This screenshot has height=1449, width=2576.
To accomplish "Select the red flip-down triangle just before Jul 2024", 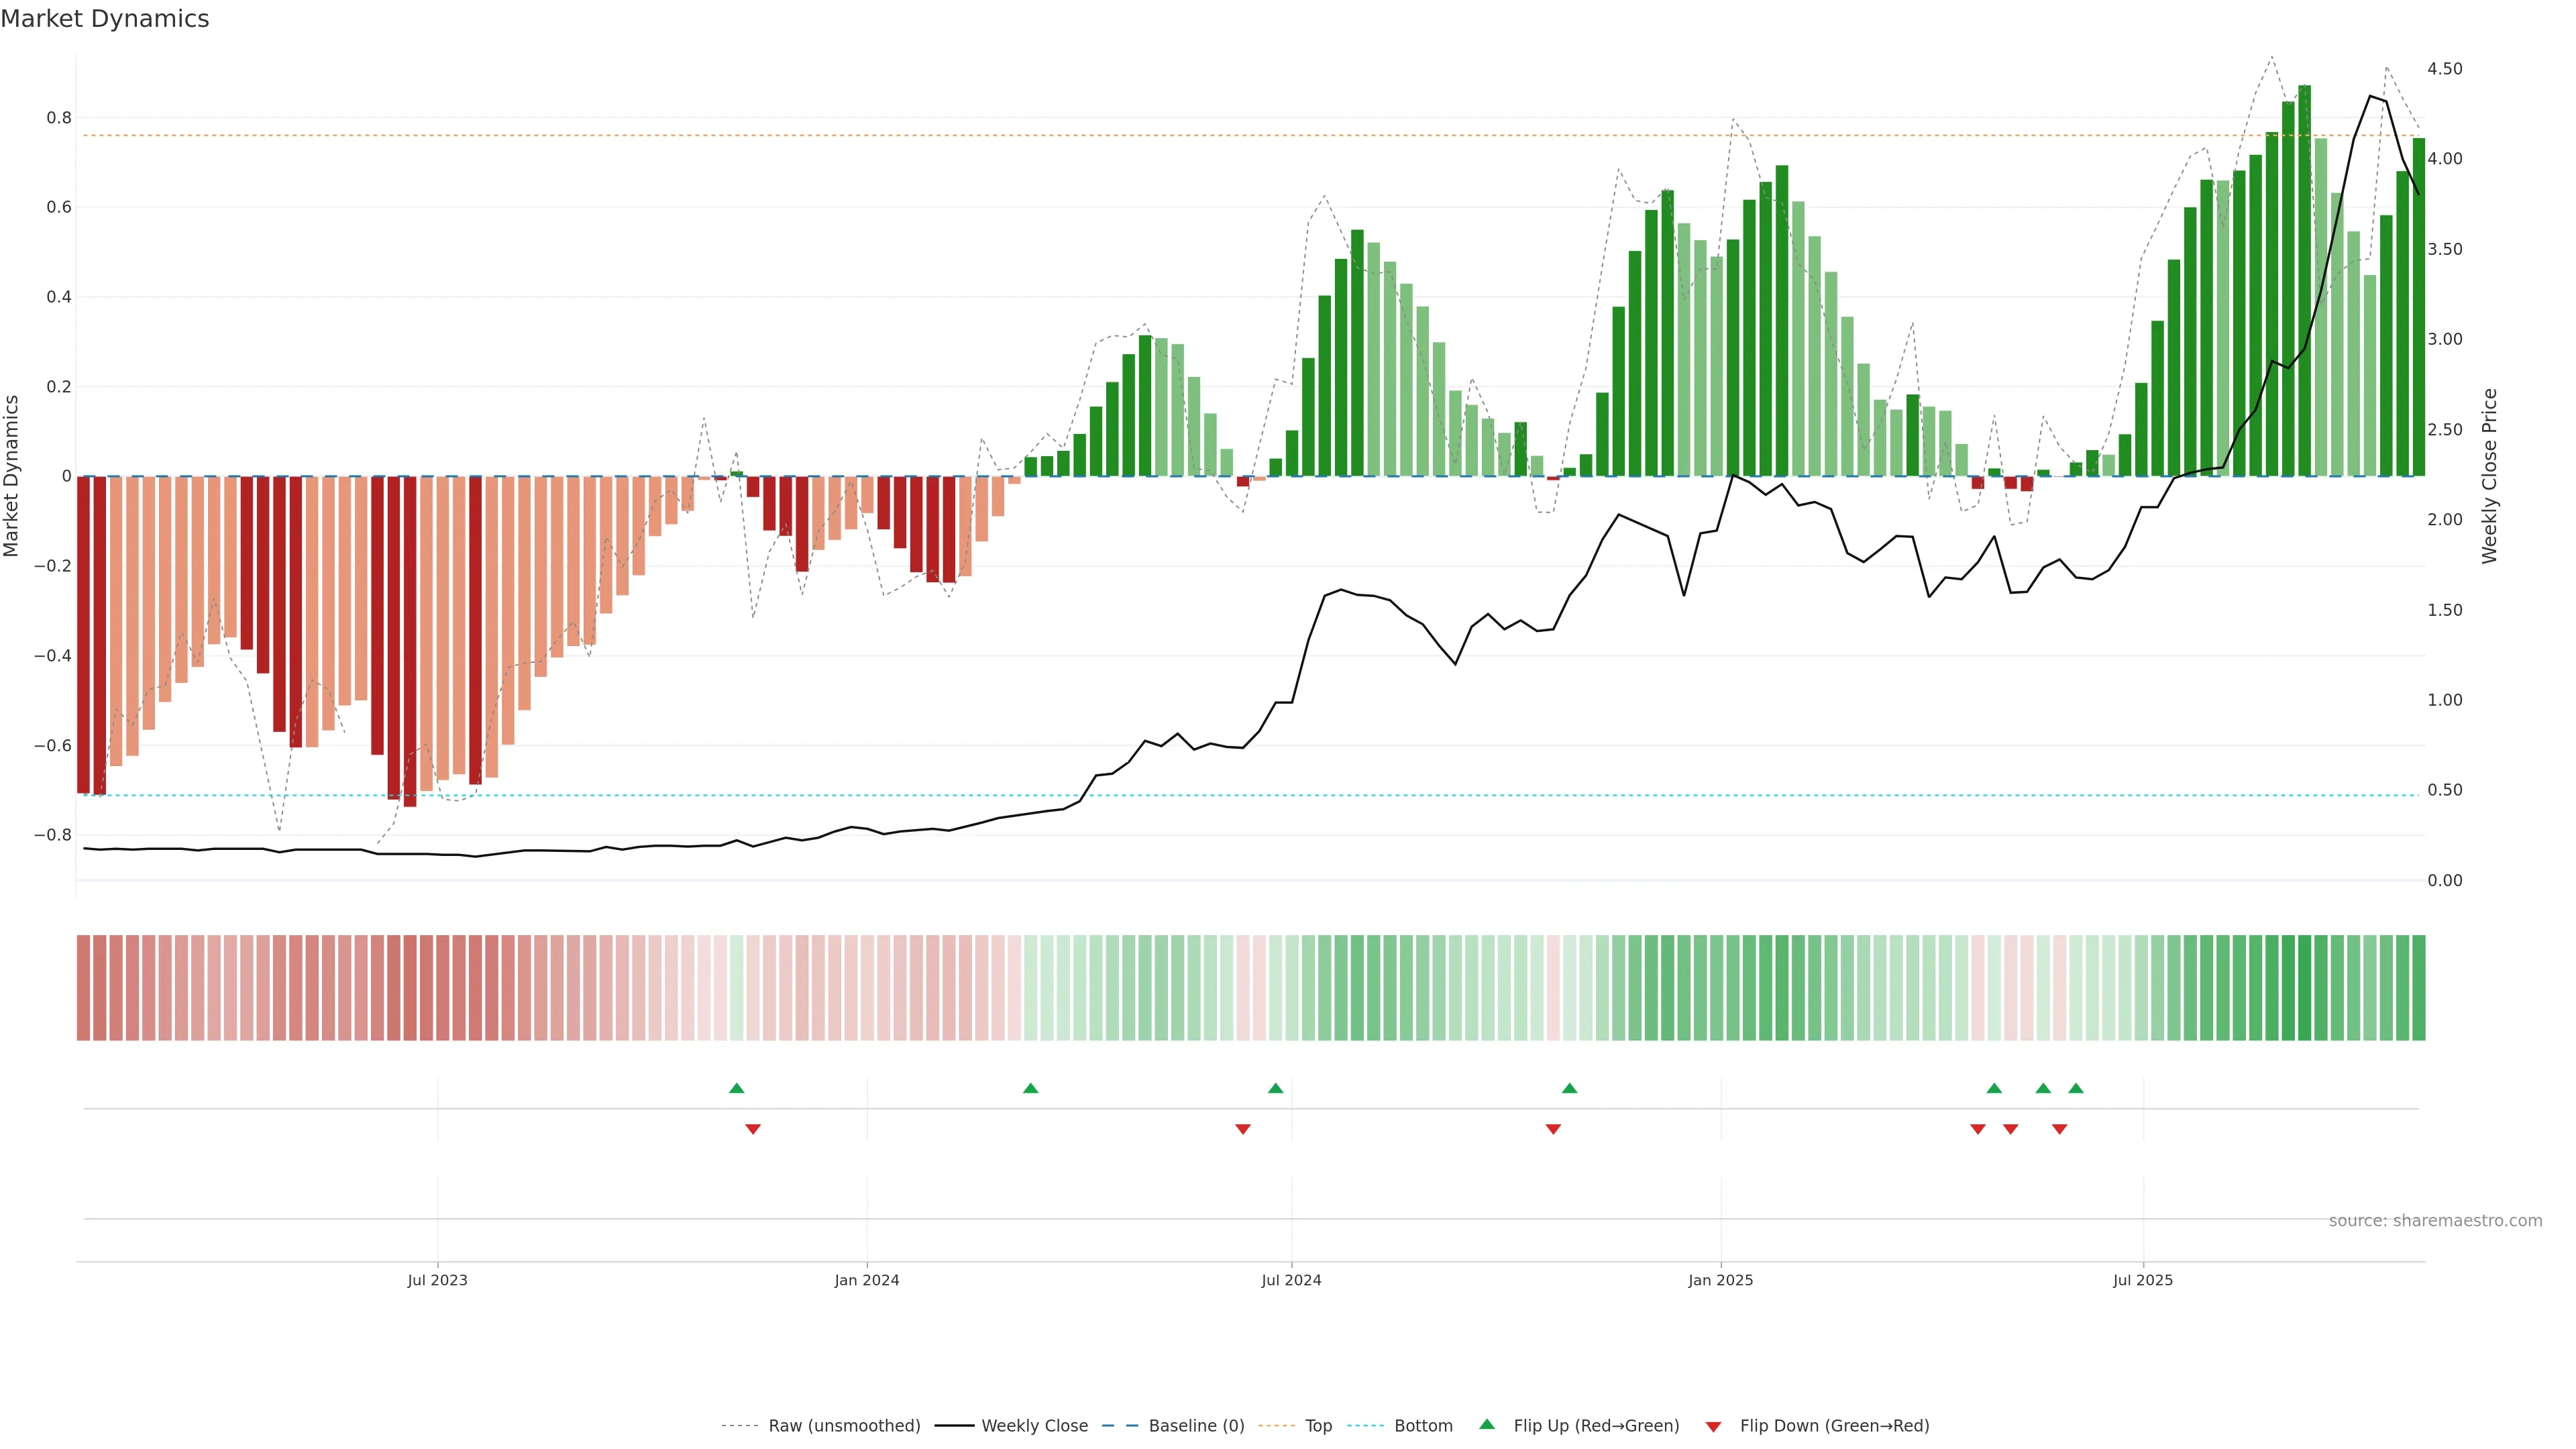I will pyautogui.click(x=1243, y=1129).
